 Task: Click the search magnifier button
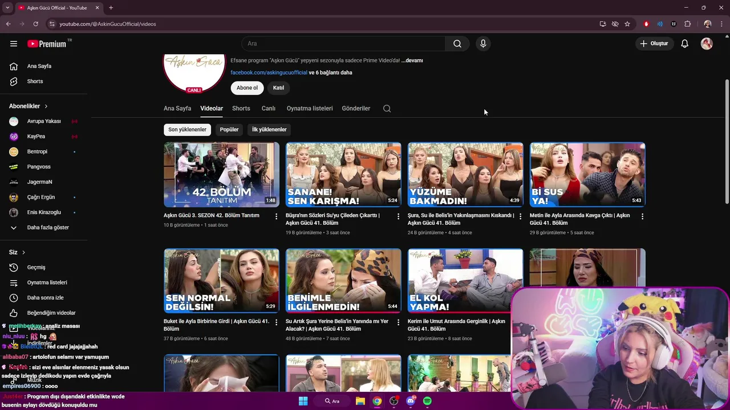point(457,44)
